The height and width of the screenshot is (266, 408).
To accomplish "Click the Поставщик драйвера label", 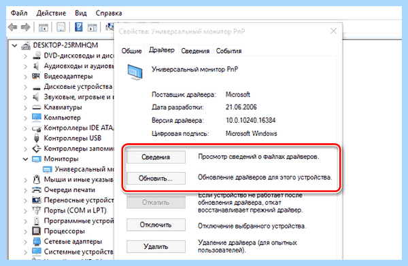I will (184, 94).
